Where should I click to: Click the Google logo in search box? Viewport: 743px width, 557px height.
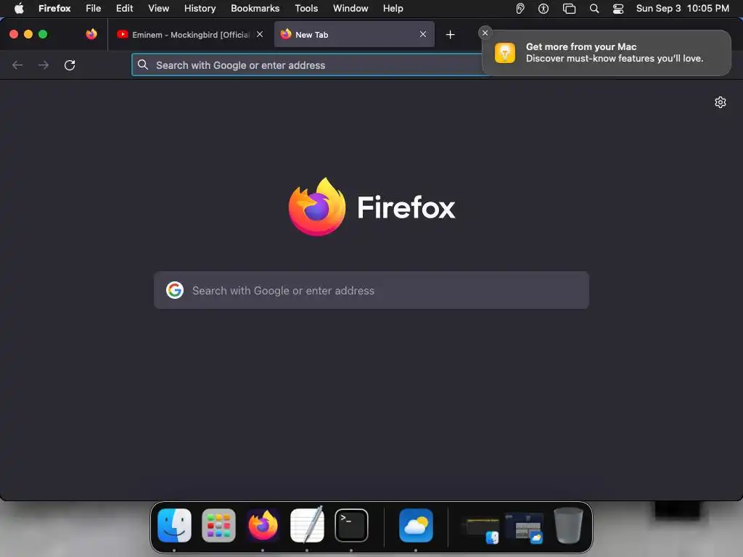click(175, 290)
